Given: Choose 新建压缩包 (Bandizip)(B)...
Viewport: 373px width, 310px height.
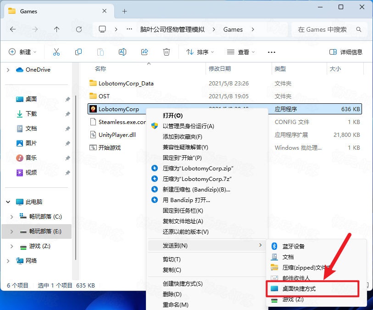Looking at the screenshot, I should pyautogui.click(x=207, y=190).
